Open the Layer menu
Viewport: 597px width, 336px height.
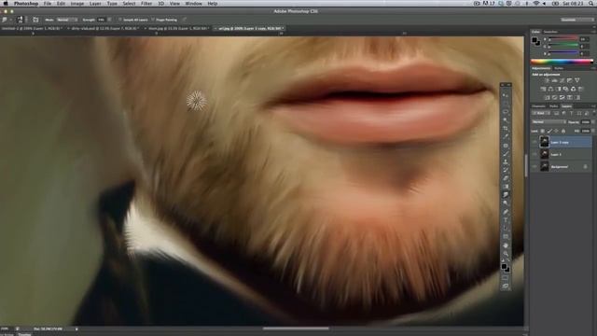pyautogui.click(x=95, y=4)
